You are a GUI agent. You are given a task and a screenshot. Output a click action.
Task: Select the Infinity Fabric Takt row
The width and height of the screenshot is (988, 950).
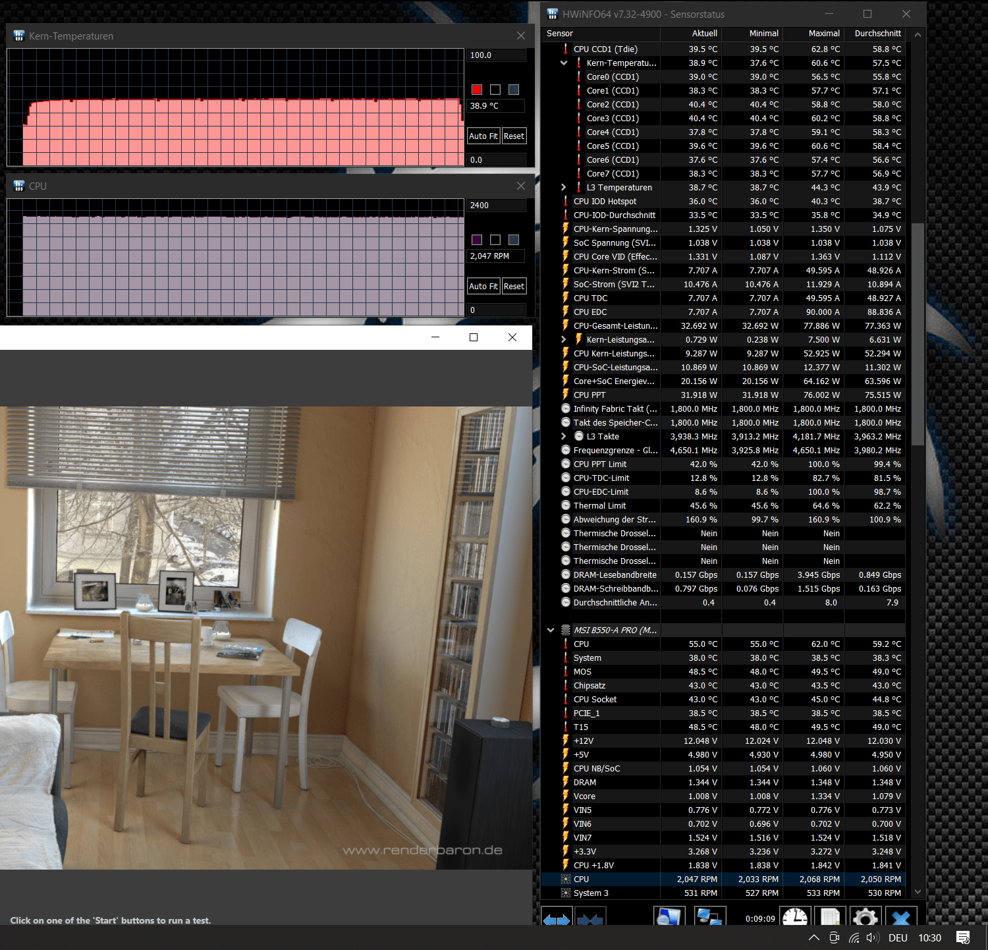coord(723,408)
